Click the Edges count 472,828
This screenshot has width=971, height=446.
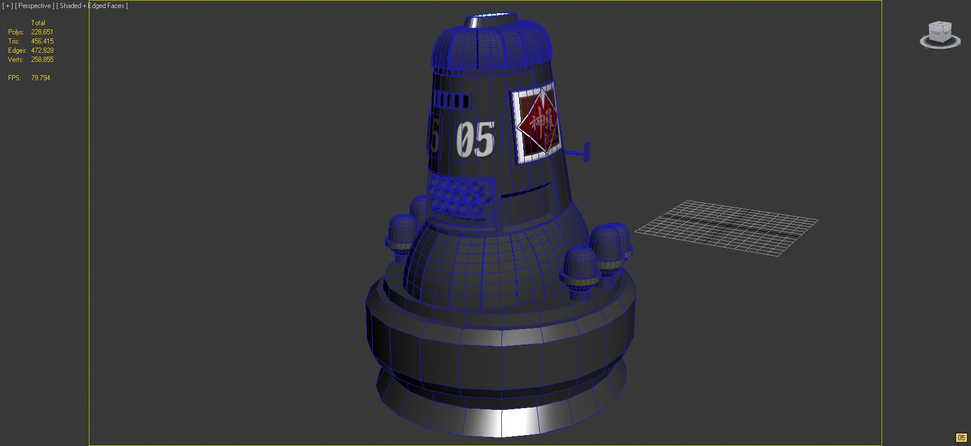pos(42,50)
